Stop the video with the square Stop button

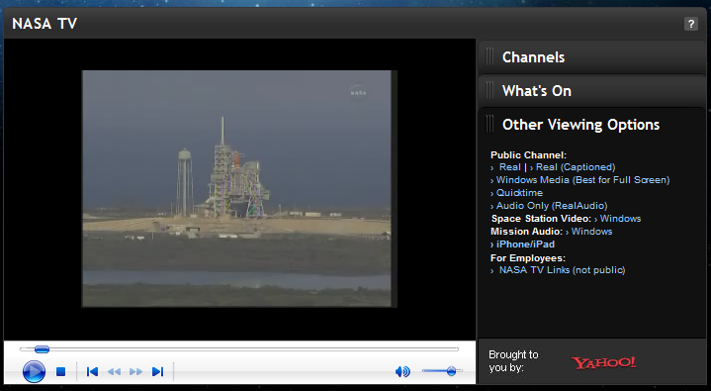pos(60,372)
